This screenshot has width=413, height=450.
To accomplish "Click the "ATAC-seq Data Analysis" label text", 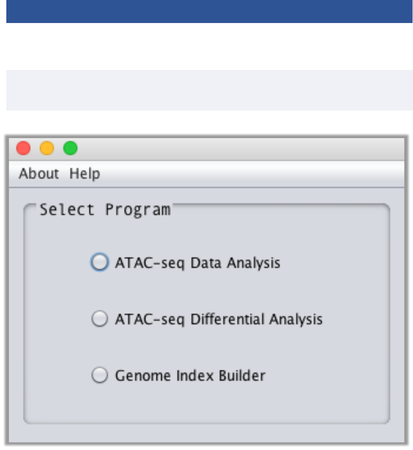I will [x=197, y=263].
